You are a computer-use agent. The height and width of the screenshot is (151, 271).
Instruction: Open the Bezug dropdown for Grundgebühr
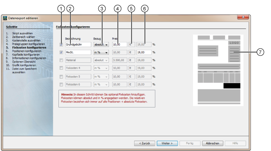[101, 45]
